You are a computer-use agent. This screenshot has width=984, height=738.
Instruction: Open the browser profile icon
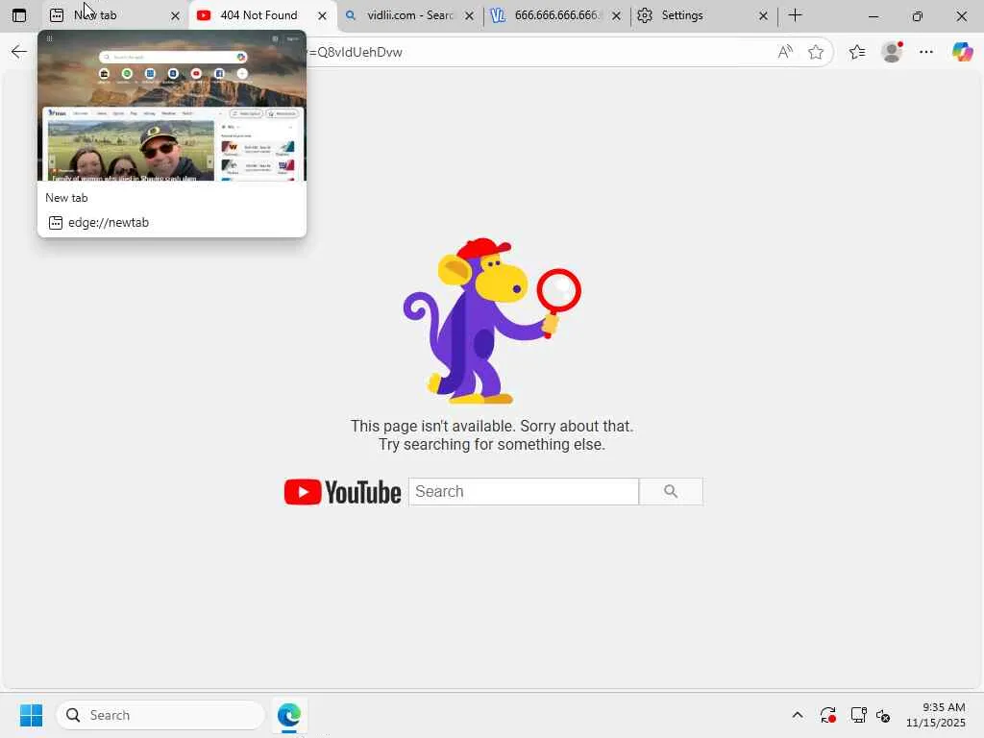[892, 52]
